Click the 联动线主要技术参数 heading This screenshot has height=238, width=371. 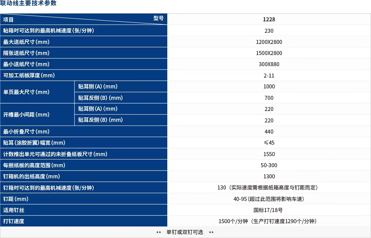click(x=28, y=4)
